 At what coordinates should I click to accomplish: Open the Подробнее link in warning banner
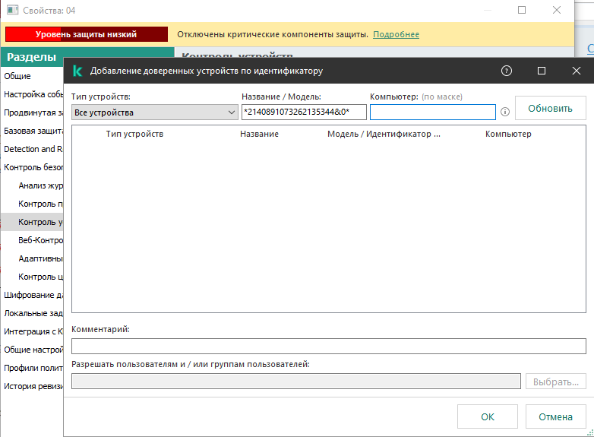[x=396, y=34]
